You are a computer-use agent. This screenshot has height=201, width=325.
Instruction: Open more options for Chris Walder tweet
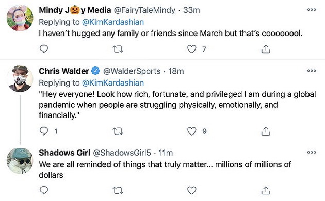(312, 71)
